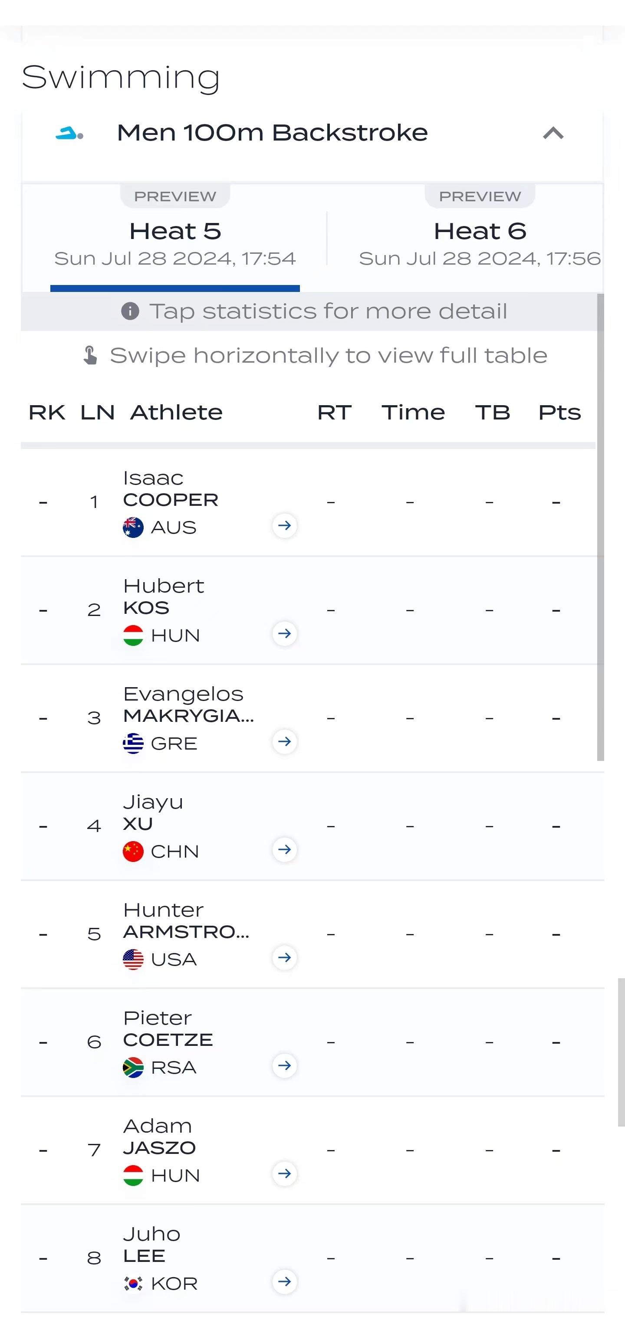The width and height of the screenshot is (625, 1317).
Task: Select the Australia flag next to AUS
Action: tap(133, 527)
